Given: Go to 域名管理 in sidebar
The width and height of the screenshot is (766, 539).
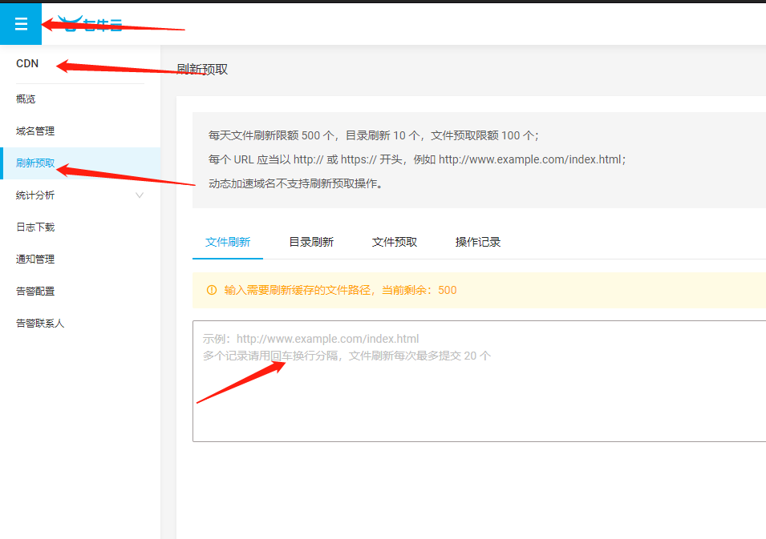Looking at the screenshot, I should tap(35, 131).
